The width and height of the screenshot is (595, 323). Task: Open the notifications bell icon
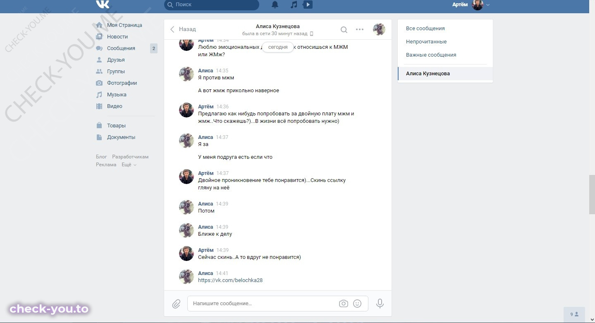pyautogui.click(x=275, y=5)
